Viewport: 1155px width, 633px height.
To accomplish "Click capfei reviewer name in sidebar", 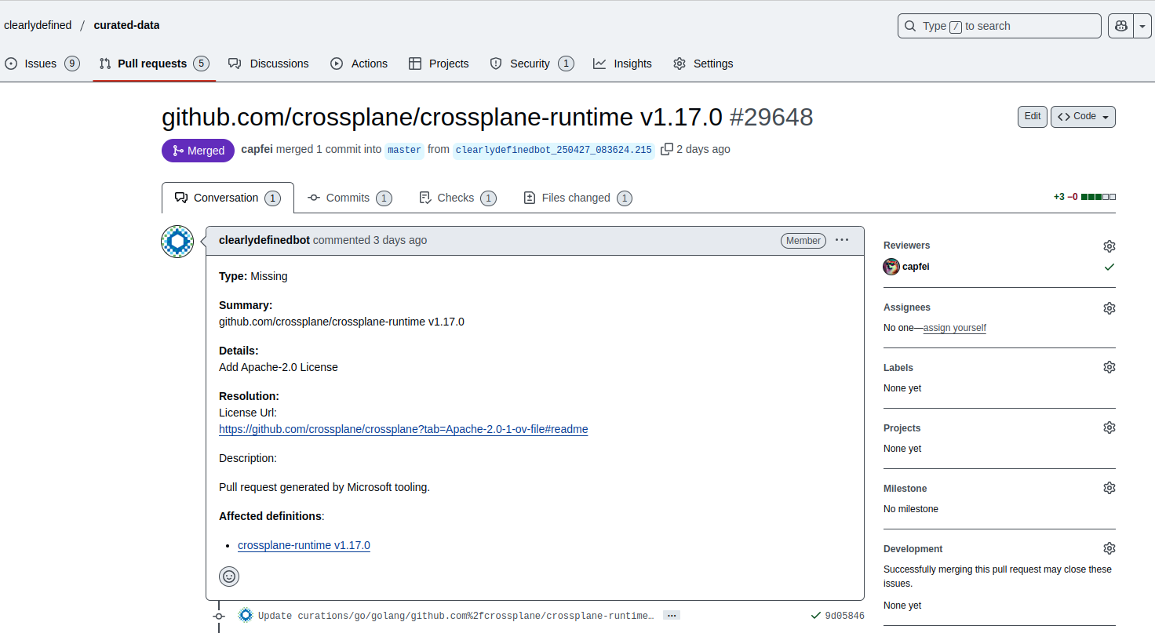I will pos(916,267).
